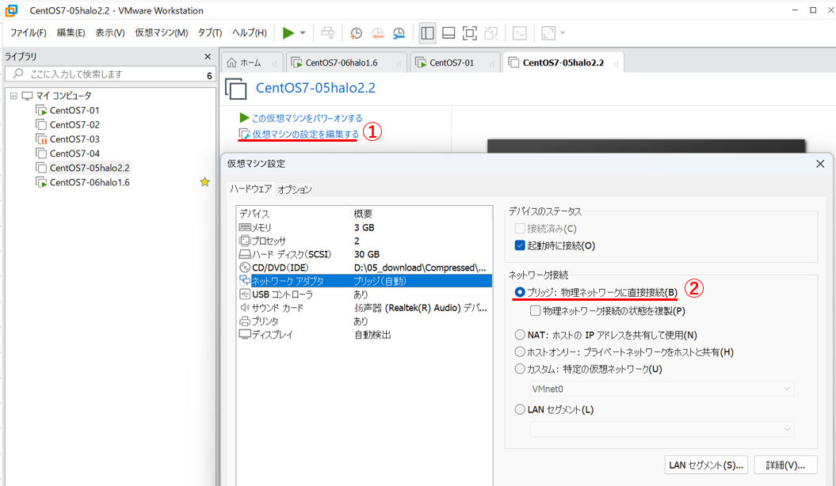The height and width of the screenshot is (486, 836).
Task: Select the メモリ device row
Action: tap(365, 227)
